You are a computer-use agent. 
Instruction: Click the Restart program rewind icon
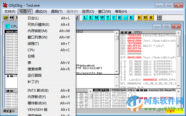click(12, 18)
